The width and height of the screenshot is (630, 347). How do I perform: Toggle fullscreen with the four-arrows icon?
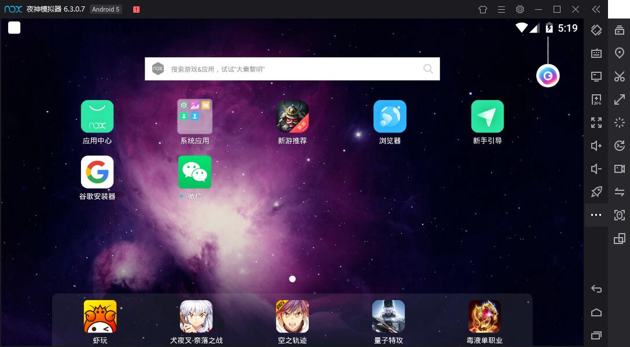(596, 123)
